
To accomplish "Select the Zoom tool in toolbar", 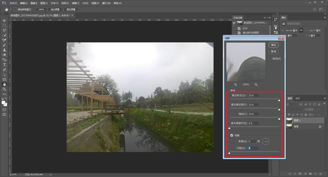I will [4, 89].
